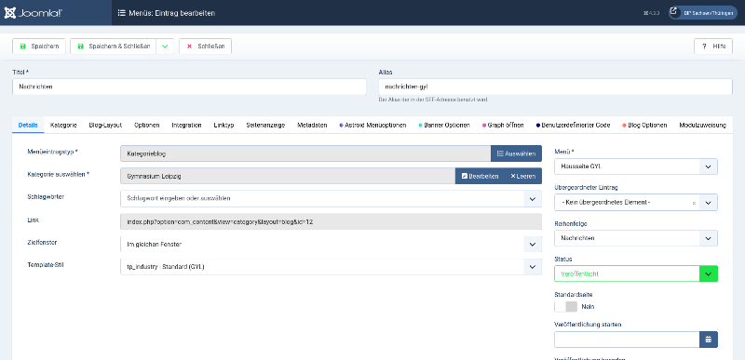745x360 pixels.
Task: Expand the Schlagwörter dropdown
Action: 533,198
